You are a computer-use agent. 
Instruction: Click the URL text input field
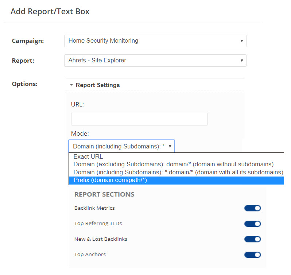139,119
